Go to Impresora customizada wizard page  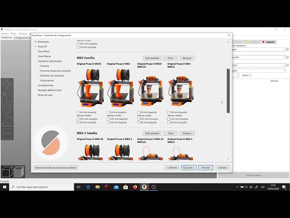click(49, 61)
